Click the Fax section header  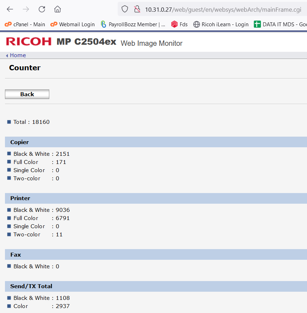156,254
